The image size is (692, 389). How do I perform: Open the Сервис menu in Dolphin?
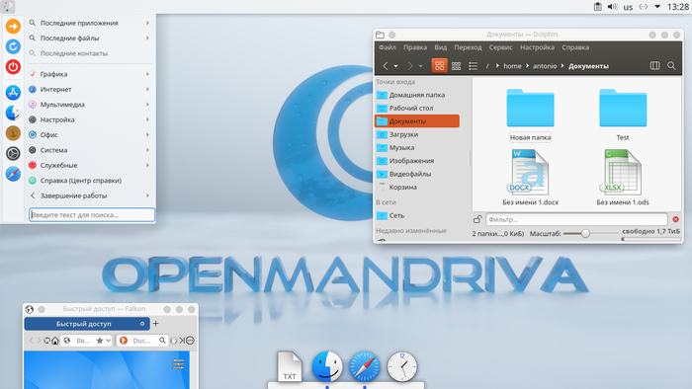pyautogui.click(x=500, y=47)
